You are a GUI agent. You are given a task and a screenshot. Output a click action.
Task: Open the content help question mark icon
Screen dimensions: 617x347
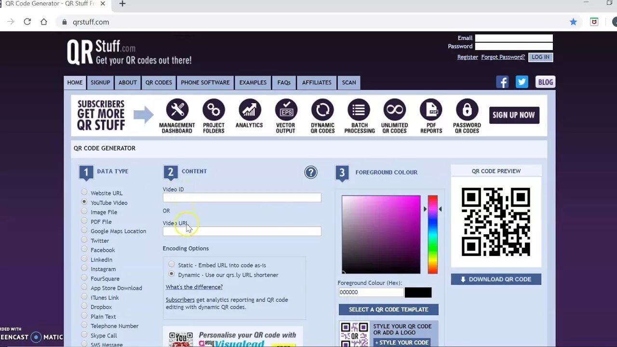tap(311, 172)
